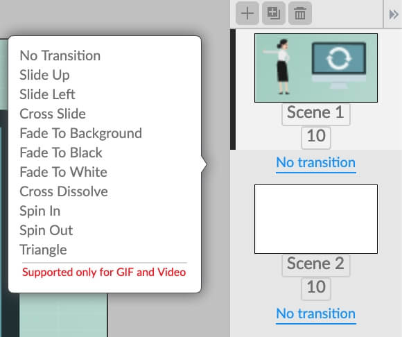Screen dimensions: 402x337
Task: Duplicate the current scene
Action: (x=274, y=13)
